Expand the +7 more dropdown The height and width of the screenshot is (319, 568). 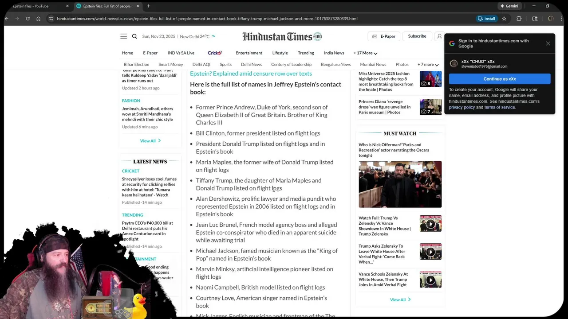tap(428, 65)
